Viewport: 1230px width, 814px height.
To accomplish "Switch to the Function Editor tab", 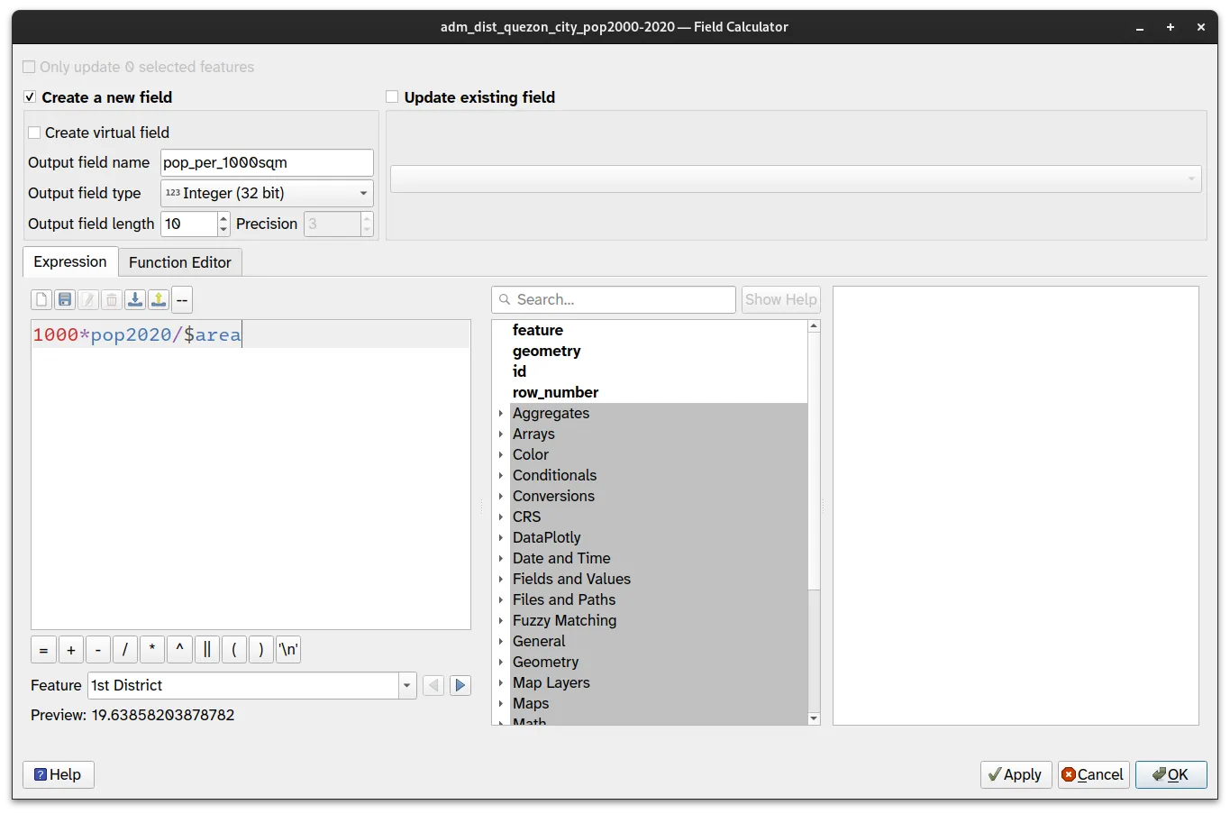I will (x=179, y=262).
